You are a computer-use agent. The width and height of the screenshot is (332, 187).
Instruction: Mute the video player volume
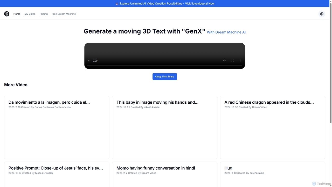tap(224, 61)
